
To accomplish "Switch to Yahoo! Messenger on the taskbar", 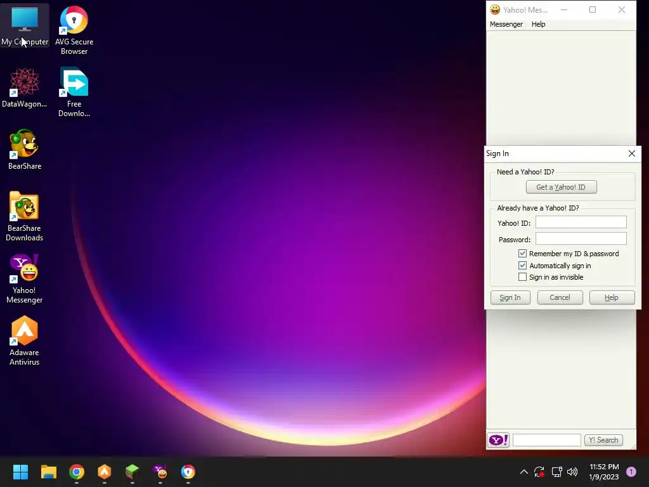I will pos(160,472).
